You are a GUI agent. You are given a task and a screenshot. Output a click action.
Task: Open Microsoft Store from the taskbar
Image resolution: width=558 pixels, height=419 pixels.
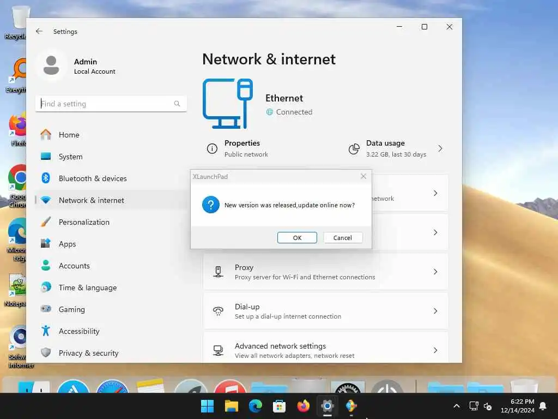(280, 406)
